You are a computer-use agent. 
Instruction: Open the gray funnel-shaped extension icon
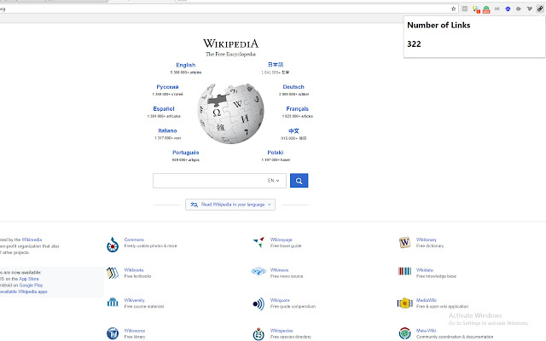[x=529, y=9]
